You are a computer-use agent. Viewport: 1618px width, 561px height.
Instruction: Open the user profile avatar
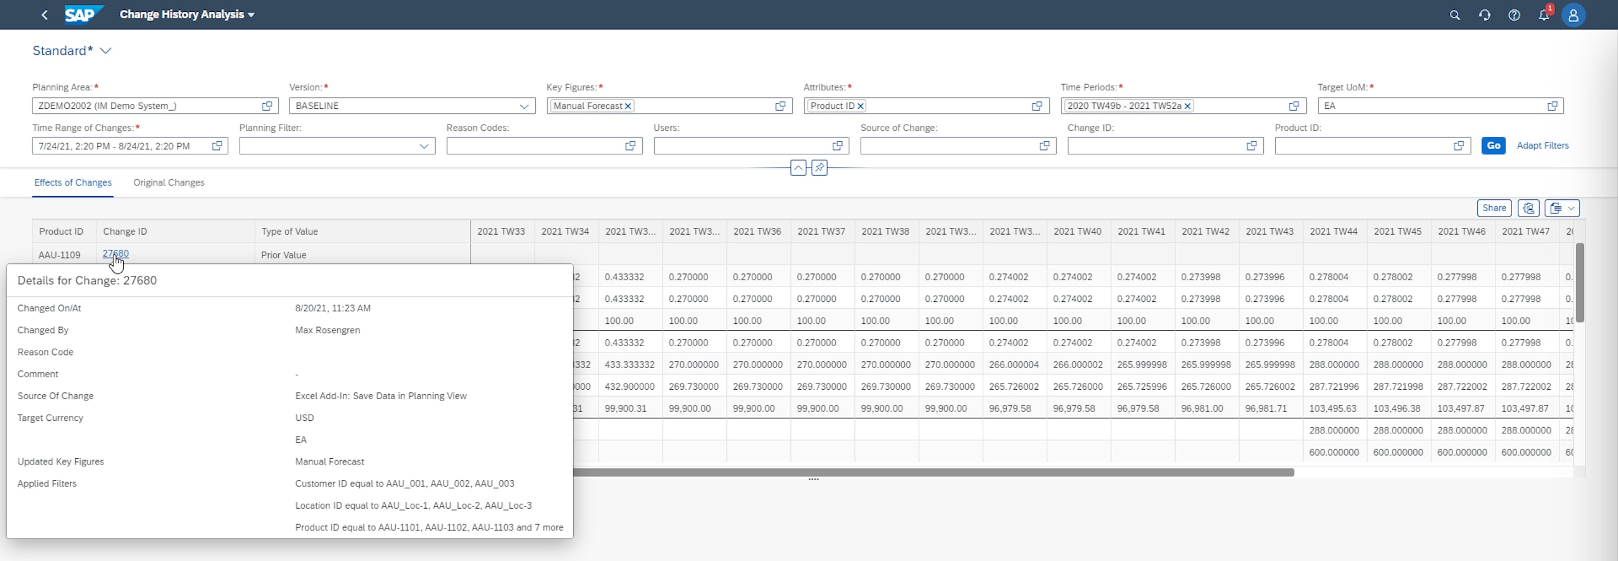(1573, 15)
